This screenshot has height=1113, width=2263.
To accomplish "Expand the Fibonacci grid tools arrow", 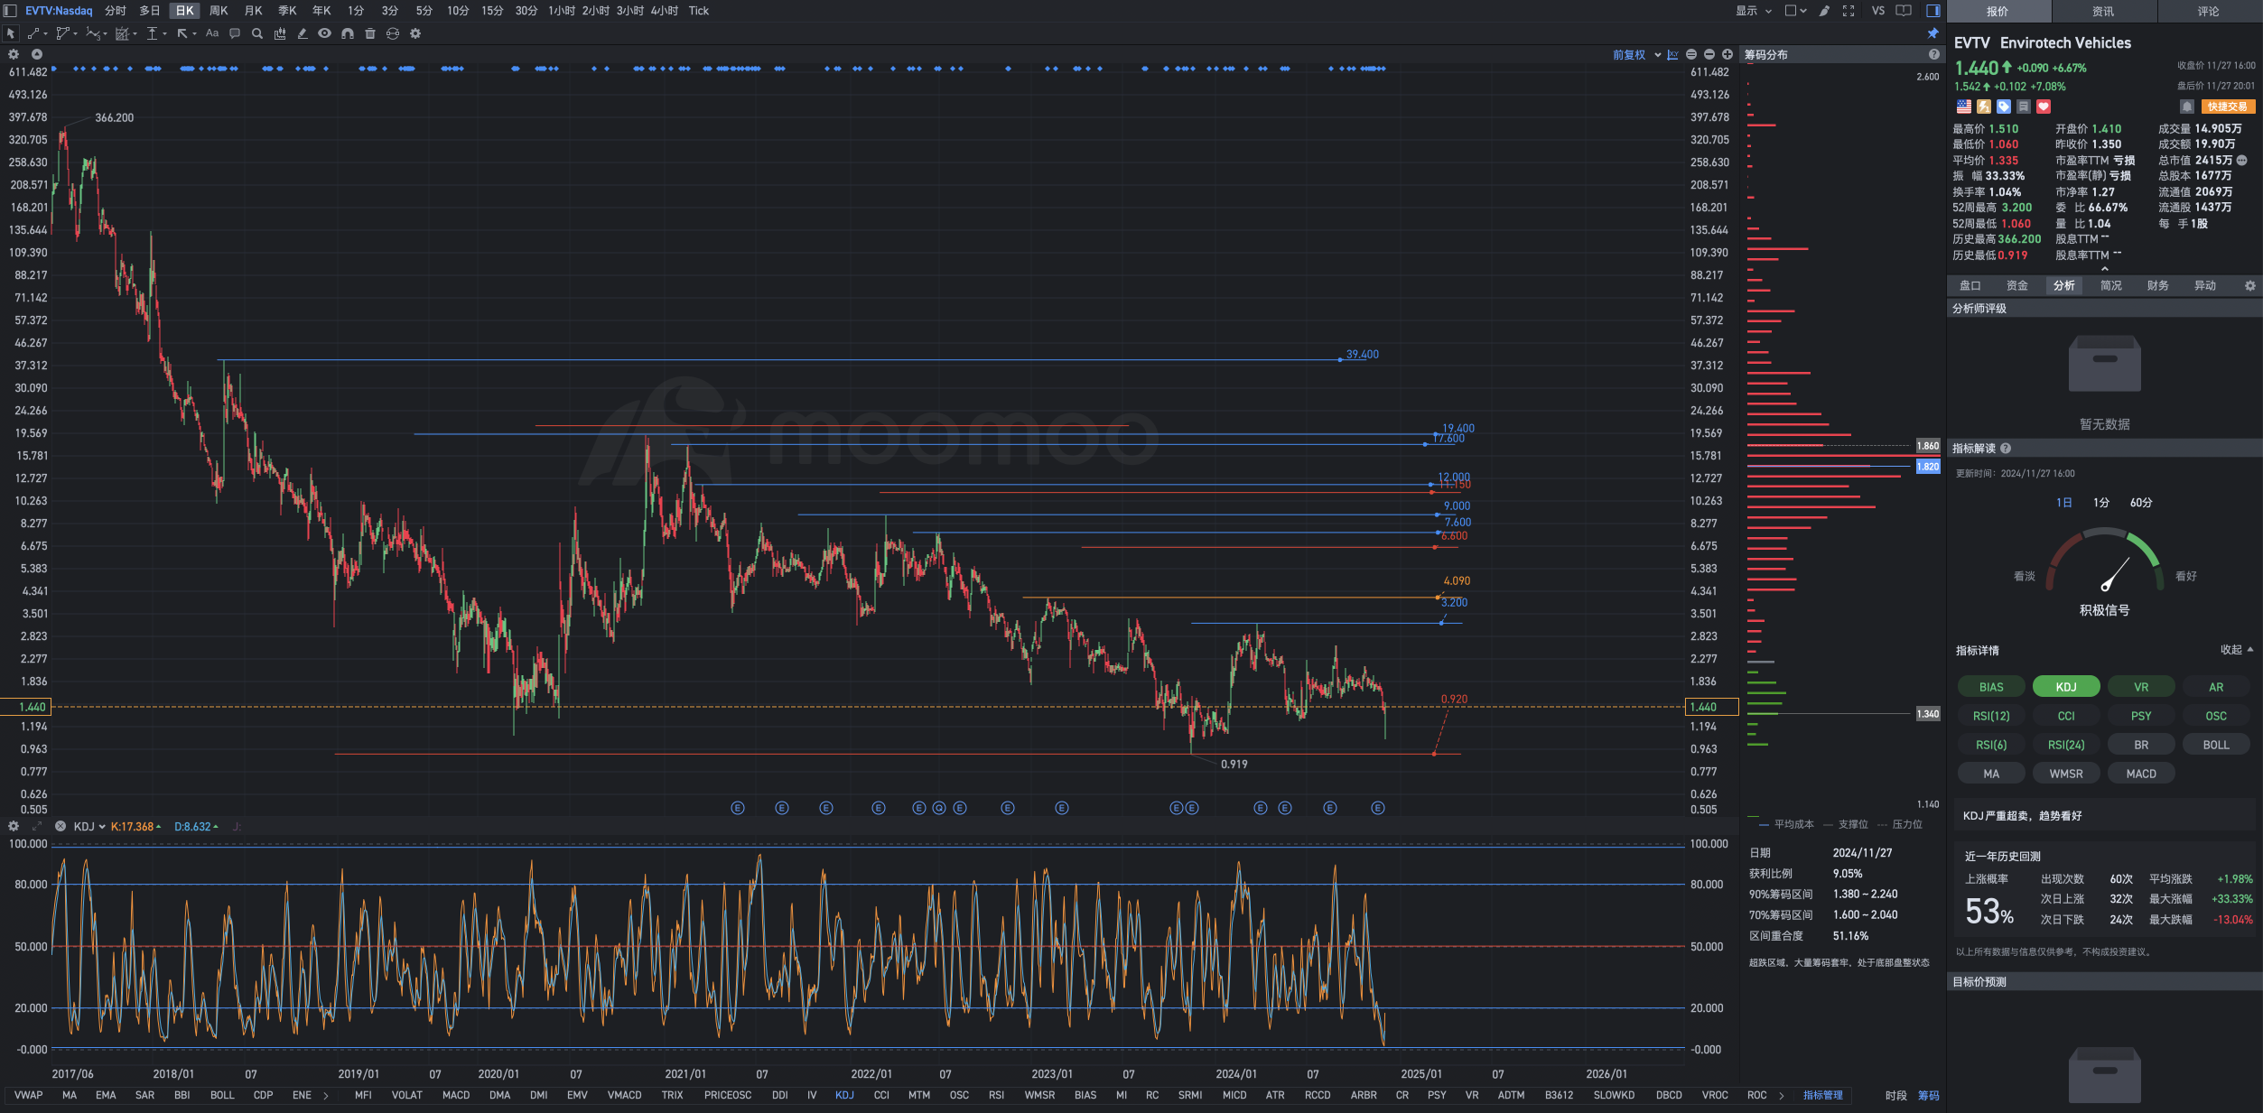I will click(x=135, y=33).
